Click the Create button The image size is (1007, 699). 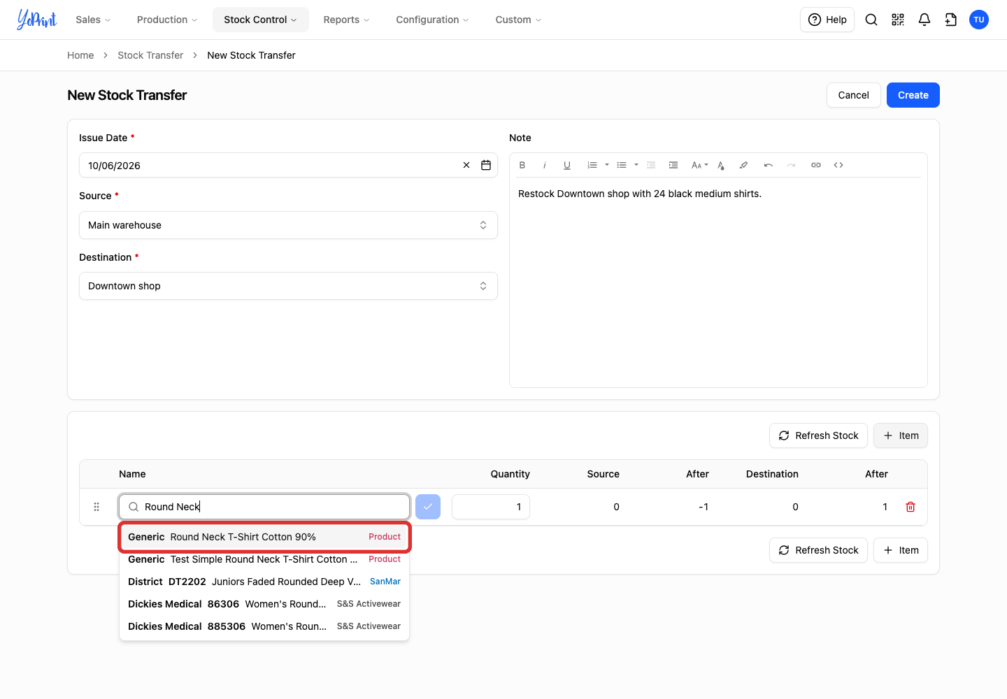coord(913,95)
